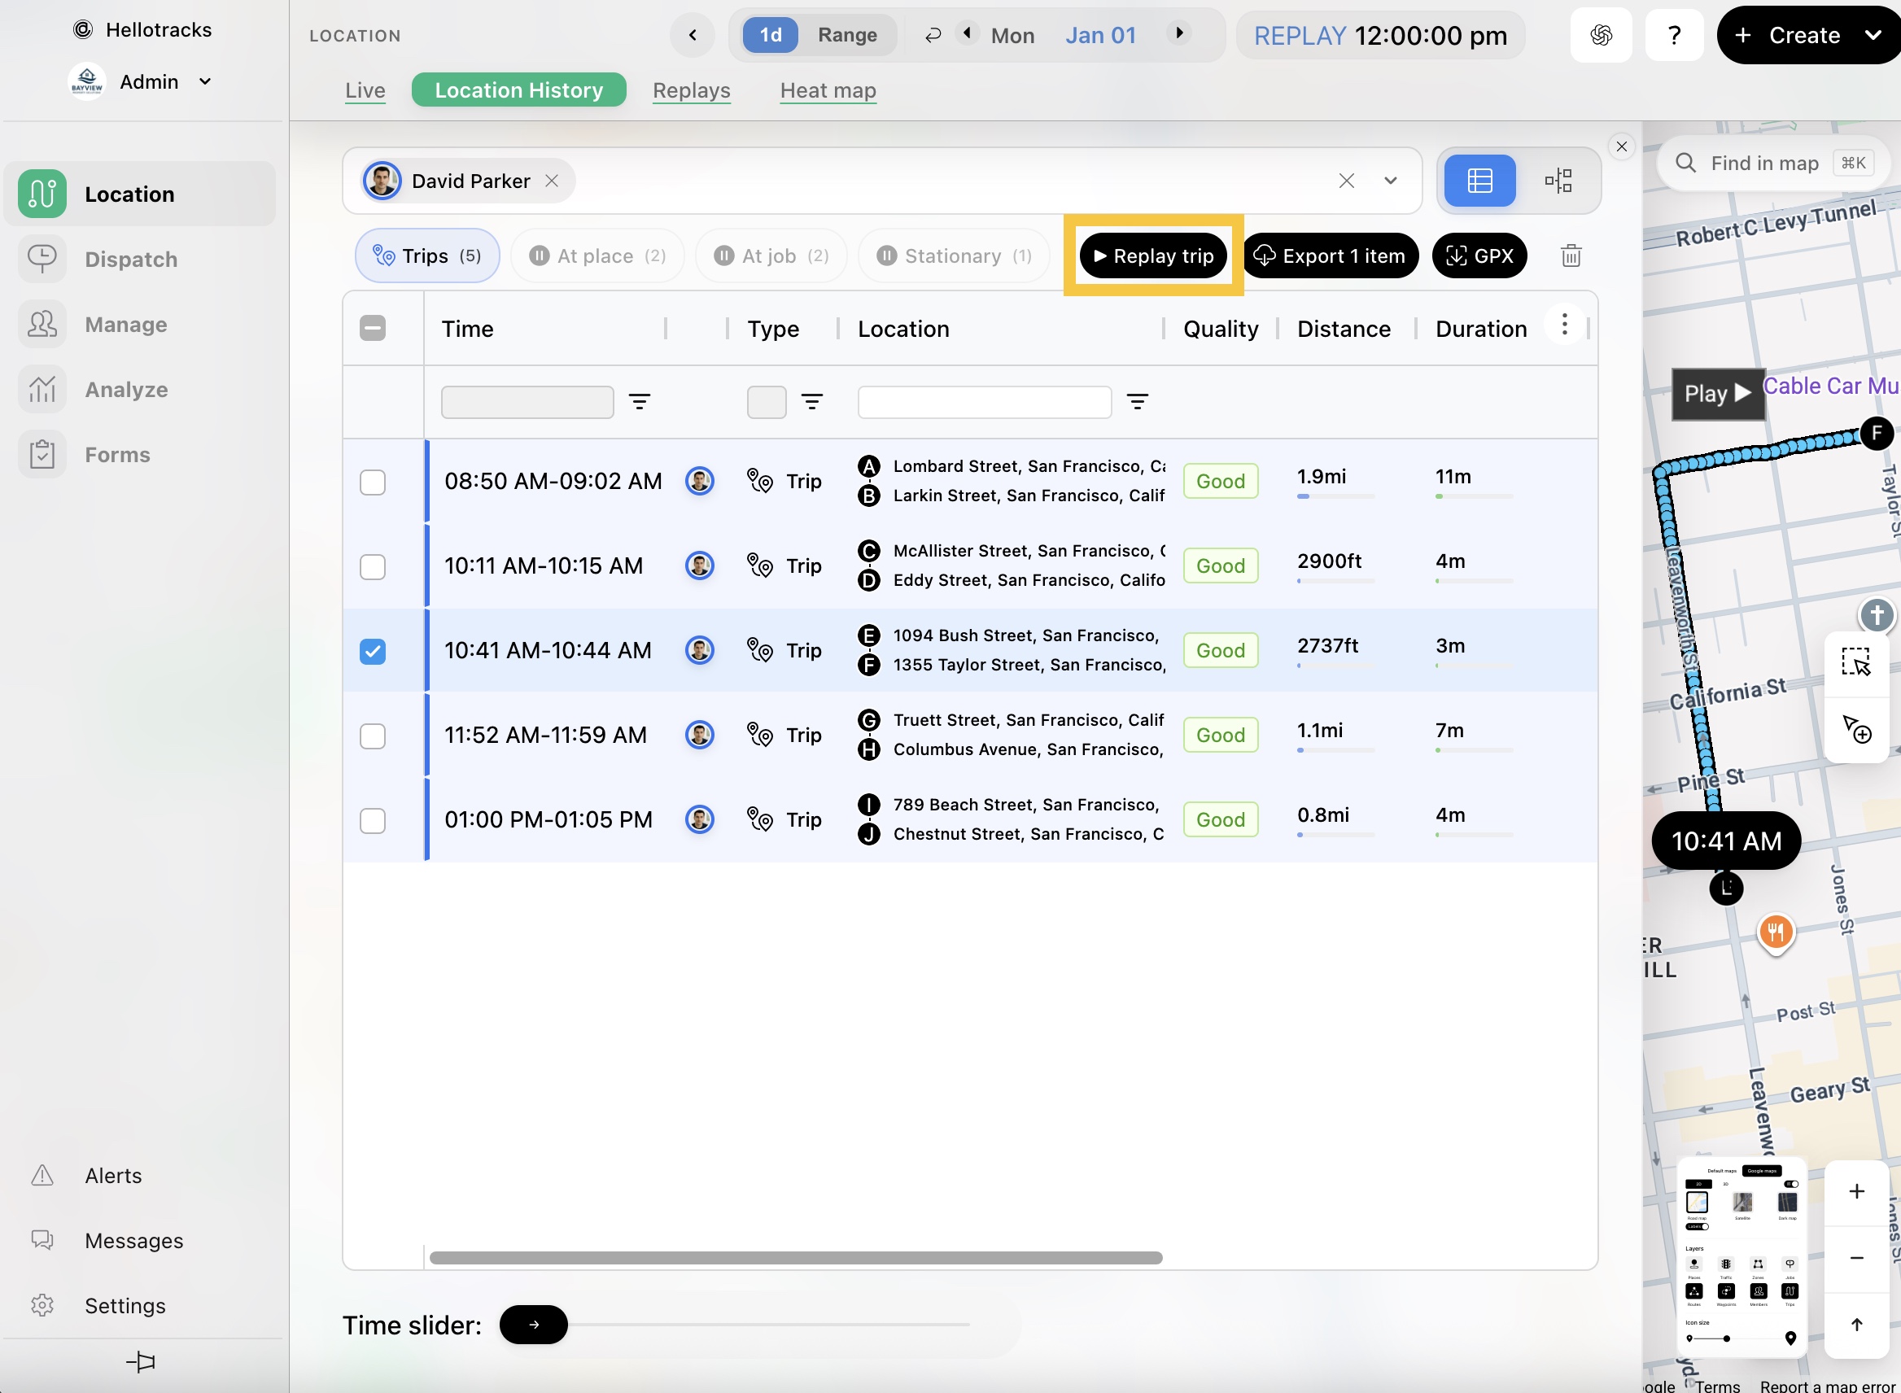Viewport: 1901px width, 1393px height.
Task: Go back with the left chevron button
Action: point(692,34)
